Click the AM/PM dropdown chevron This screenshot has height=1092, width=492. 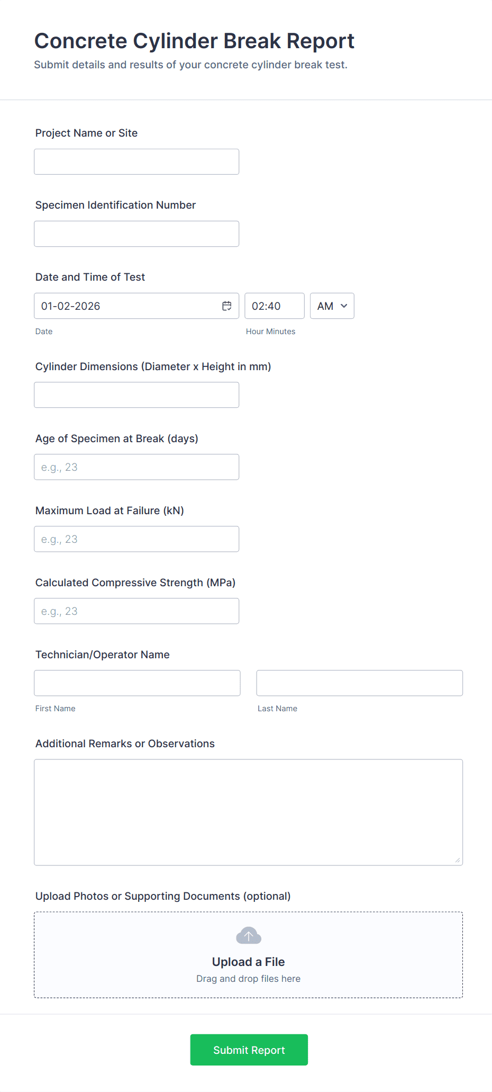[343, 306]
